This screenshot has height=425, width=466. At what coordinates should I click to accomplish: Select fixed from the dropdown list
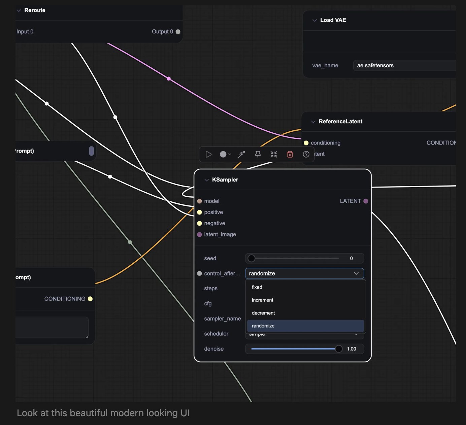coord(305,287)
